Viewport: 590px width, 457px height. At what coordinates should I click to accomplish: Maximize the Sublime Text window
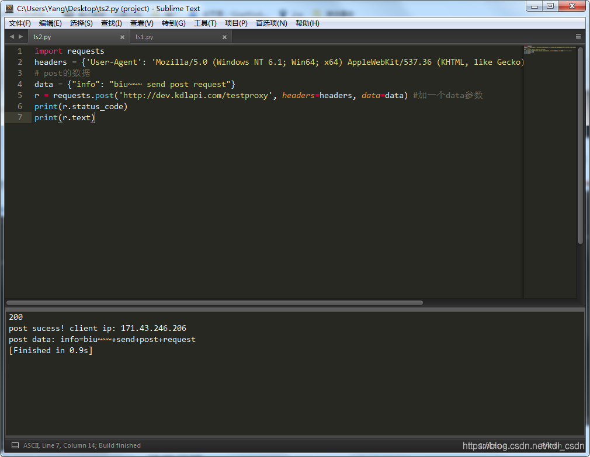pos(550,6)
